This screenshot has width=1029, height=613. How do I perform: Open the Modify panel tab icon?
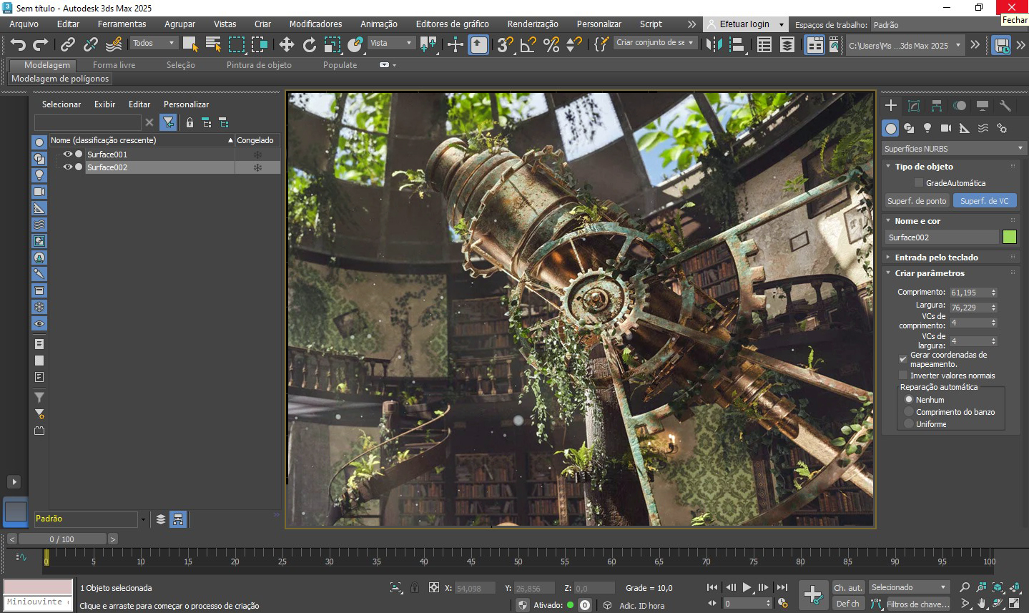(913, 105)
